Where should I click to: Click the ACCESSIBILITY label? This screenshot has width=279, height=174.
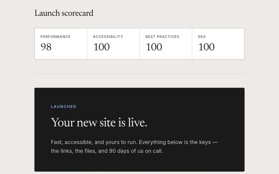point(108,37)
